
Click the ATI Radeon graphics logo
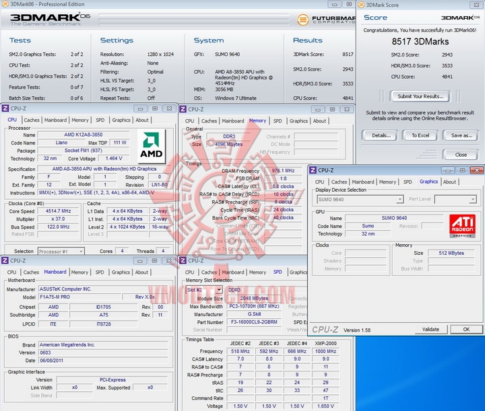[462, 226]
